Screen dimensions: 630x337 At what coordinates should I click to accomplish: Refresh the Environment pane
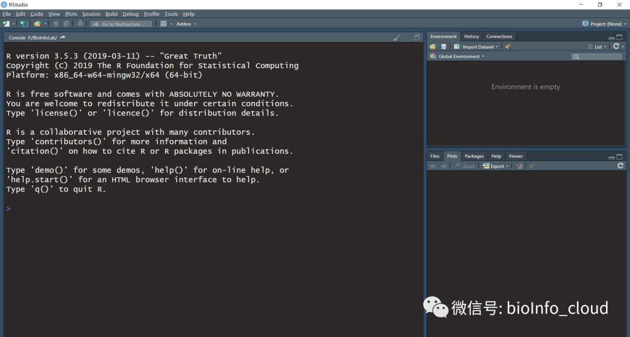616,47
